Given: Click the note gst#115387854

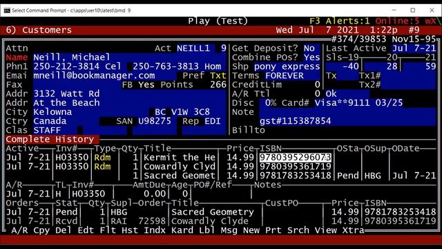Looking at the screenshot, I should pyautogui.click(x=295, y=121).
